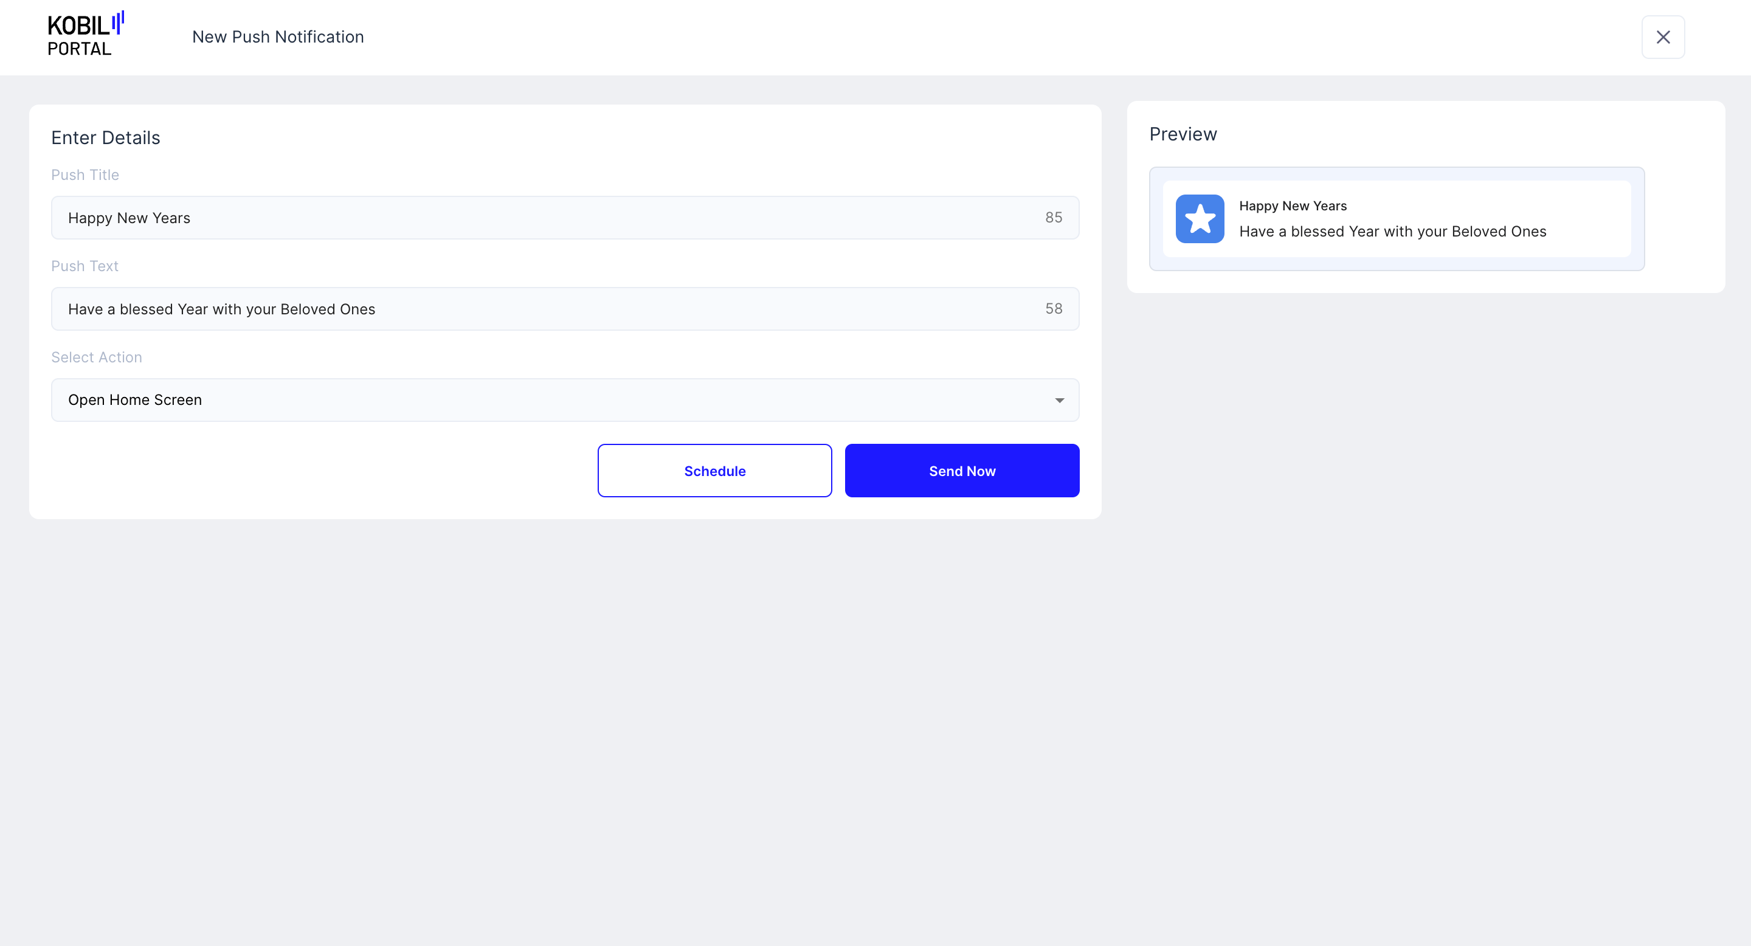Click the star icon in the notification preview
Screen dimensions: 1751x946
[x=1200, y=219]
